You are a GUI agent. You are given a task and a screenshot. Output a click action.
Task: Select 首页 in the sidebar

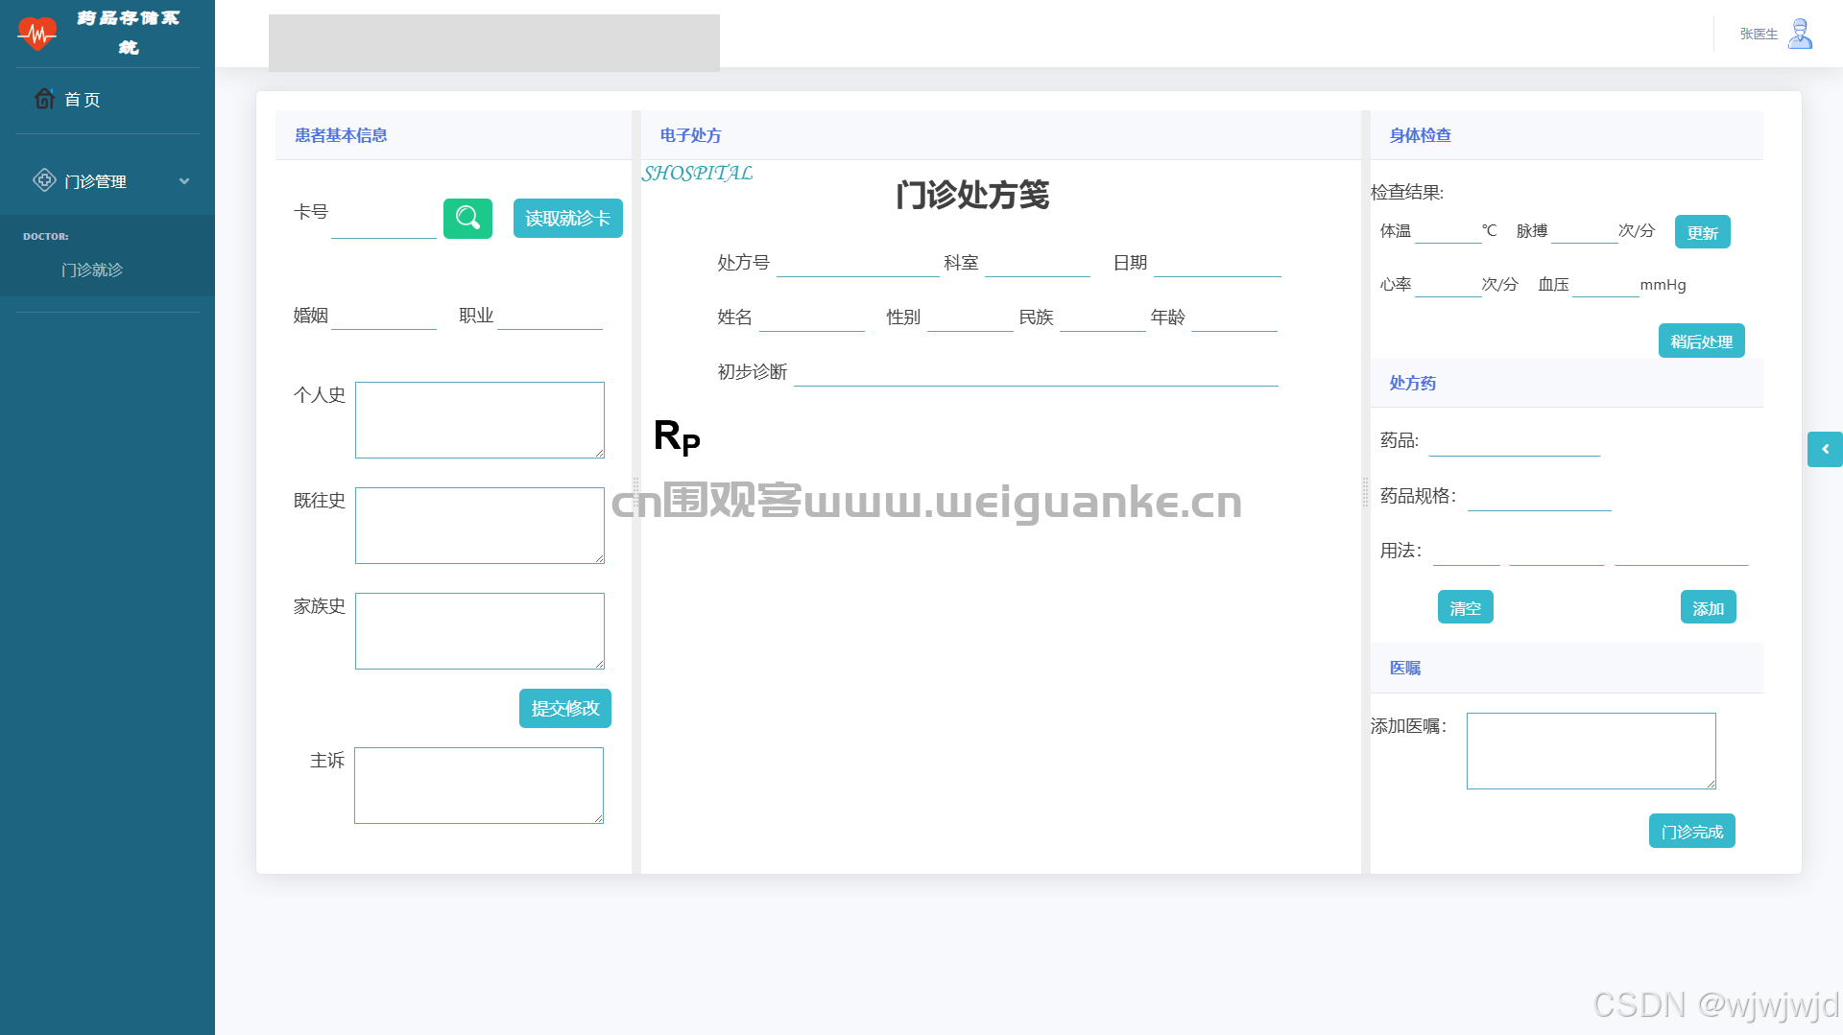tap(83, 100)
